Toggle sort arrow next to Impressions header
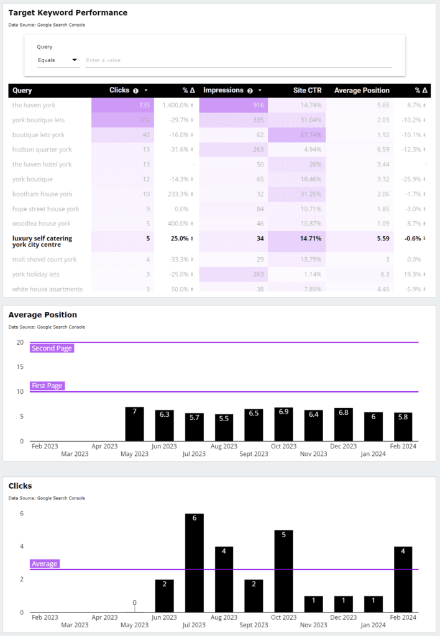 pos(260,91)
